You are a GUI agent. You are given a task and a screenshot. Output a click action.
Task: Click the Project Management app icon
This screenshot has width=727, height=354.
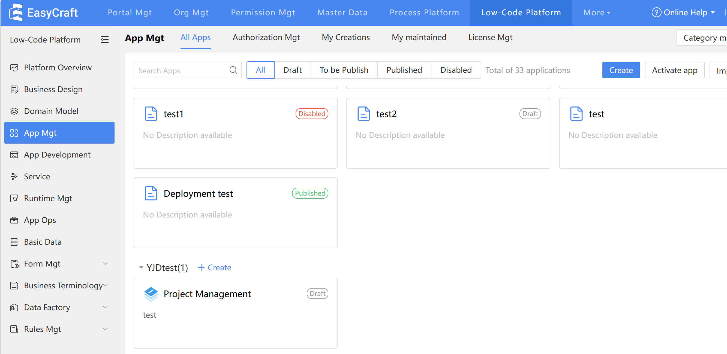(x=151, y=294)
